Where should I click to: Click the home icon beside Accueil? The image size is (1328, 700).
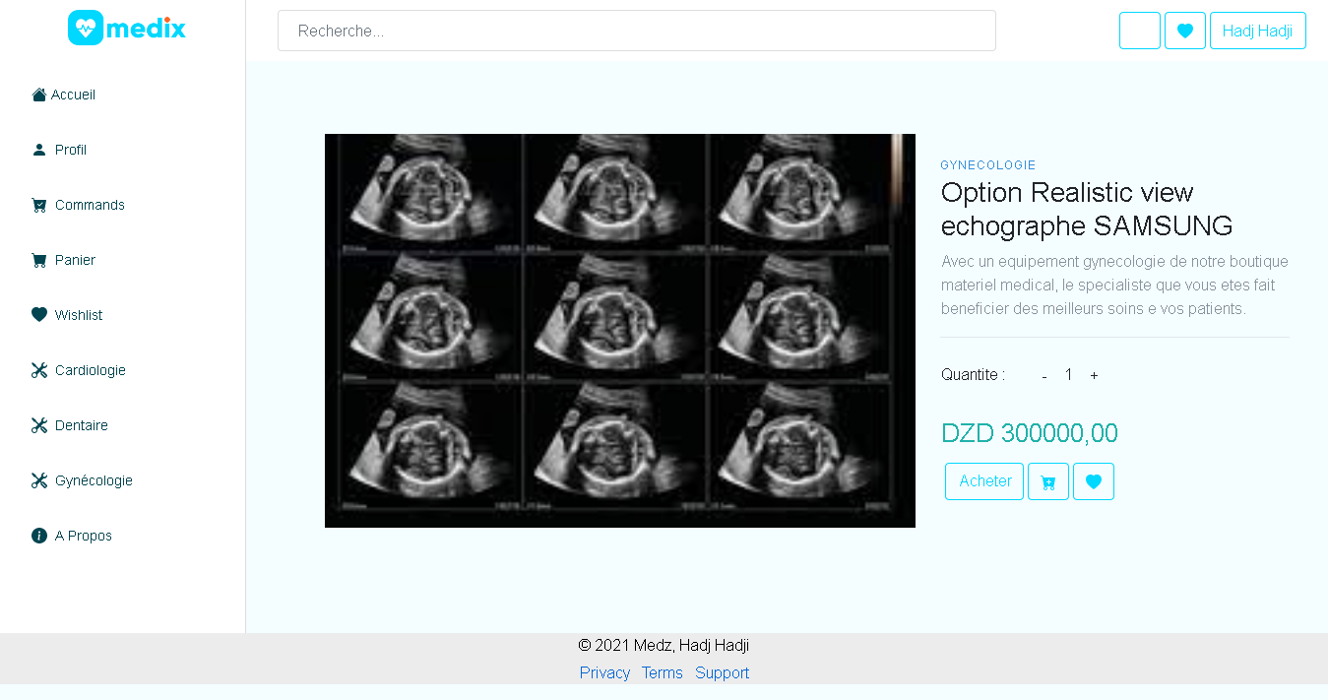39,95
